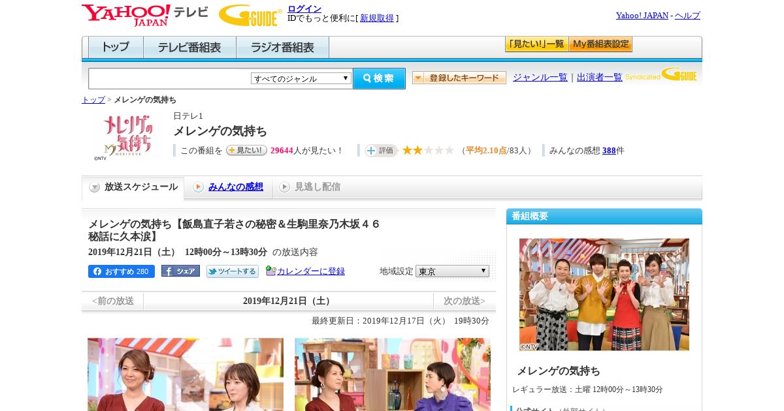Open the カレンダーに登録 link
This screenshot has width=784, height=411.
[x=311, y=271]
